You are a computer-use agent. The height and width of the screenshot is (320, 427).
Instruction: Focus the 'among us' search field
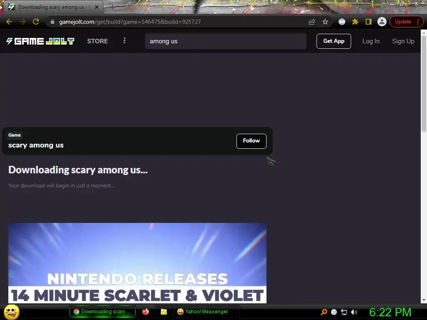[226, 41]
